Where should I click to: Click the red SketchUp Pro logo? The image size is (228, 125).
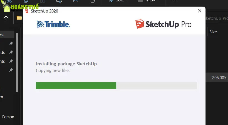pyautogui.click(x=139, y=24)
